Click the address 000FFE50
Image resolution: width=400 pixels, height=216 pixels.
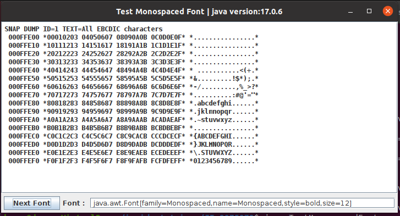click(24, 79)
